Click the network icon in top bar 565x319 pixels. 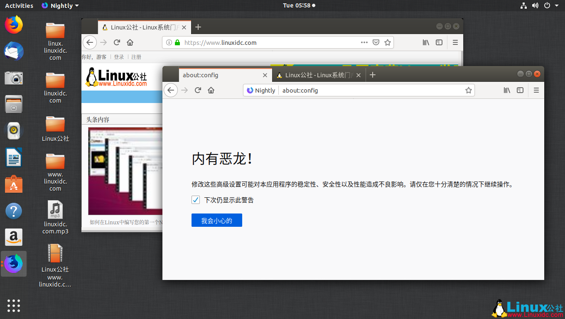click(x=523, y=5)
